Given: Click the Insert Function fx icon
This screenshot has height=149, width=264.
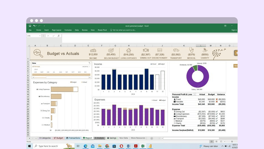Looking at the screenshot, I should 59,36.
